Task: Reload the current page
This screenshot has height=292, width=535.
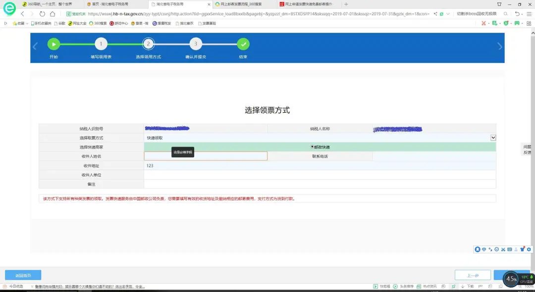Action: tap(42, 14)
